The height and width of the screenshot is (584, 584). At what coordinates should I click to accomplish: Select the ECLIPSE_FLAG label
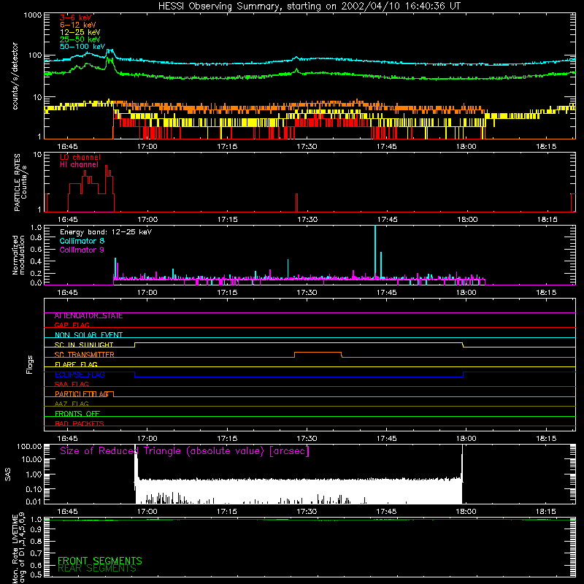coord(80,374)
